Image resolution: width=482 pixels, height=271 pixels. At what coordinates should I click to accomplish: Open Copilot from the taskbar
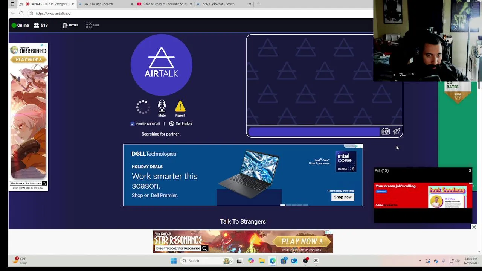pos(251,261)
